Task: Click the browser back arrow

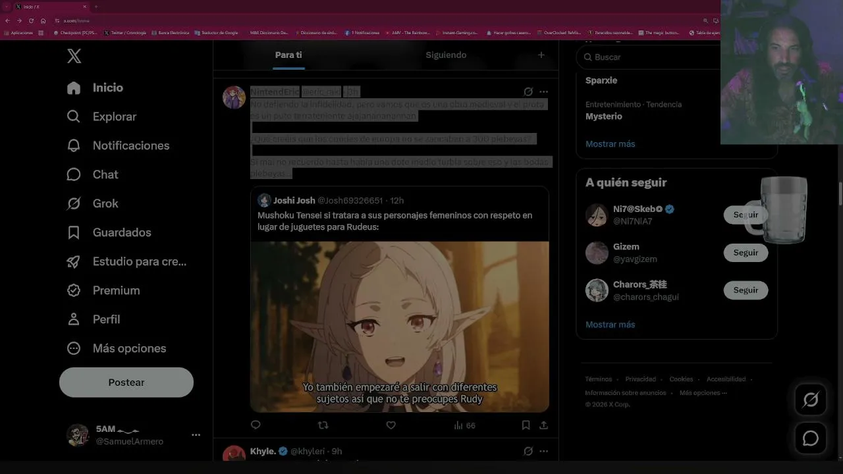Action: [x=8, y=20]
